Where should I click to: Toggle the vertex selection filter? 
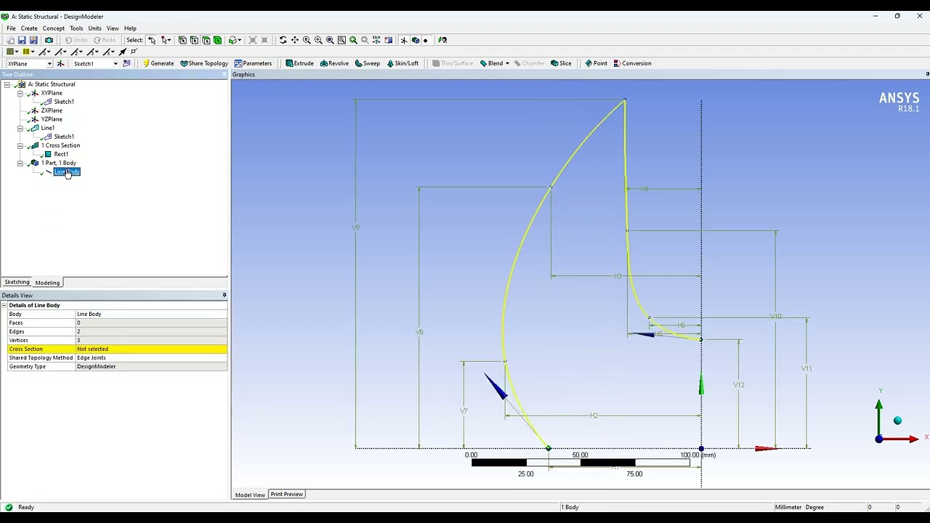[x=182, y=40]
